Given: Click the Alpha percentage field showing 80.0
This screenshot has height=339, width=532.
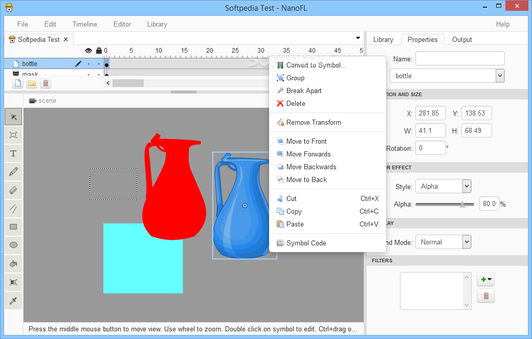Looking at the screenshot, I should click(x=489, y=204).
